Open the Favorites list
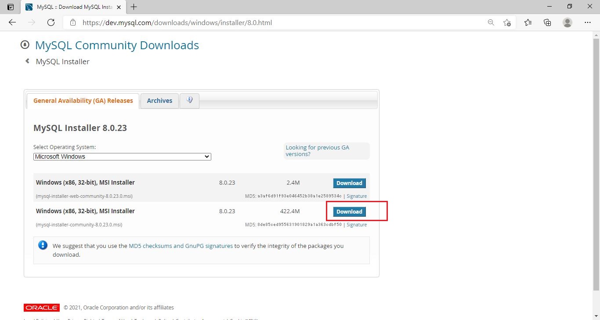Screen dimensions: 600x320 528,22
